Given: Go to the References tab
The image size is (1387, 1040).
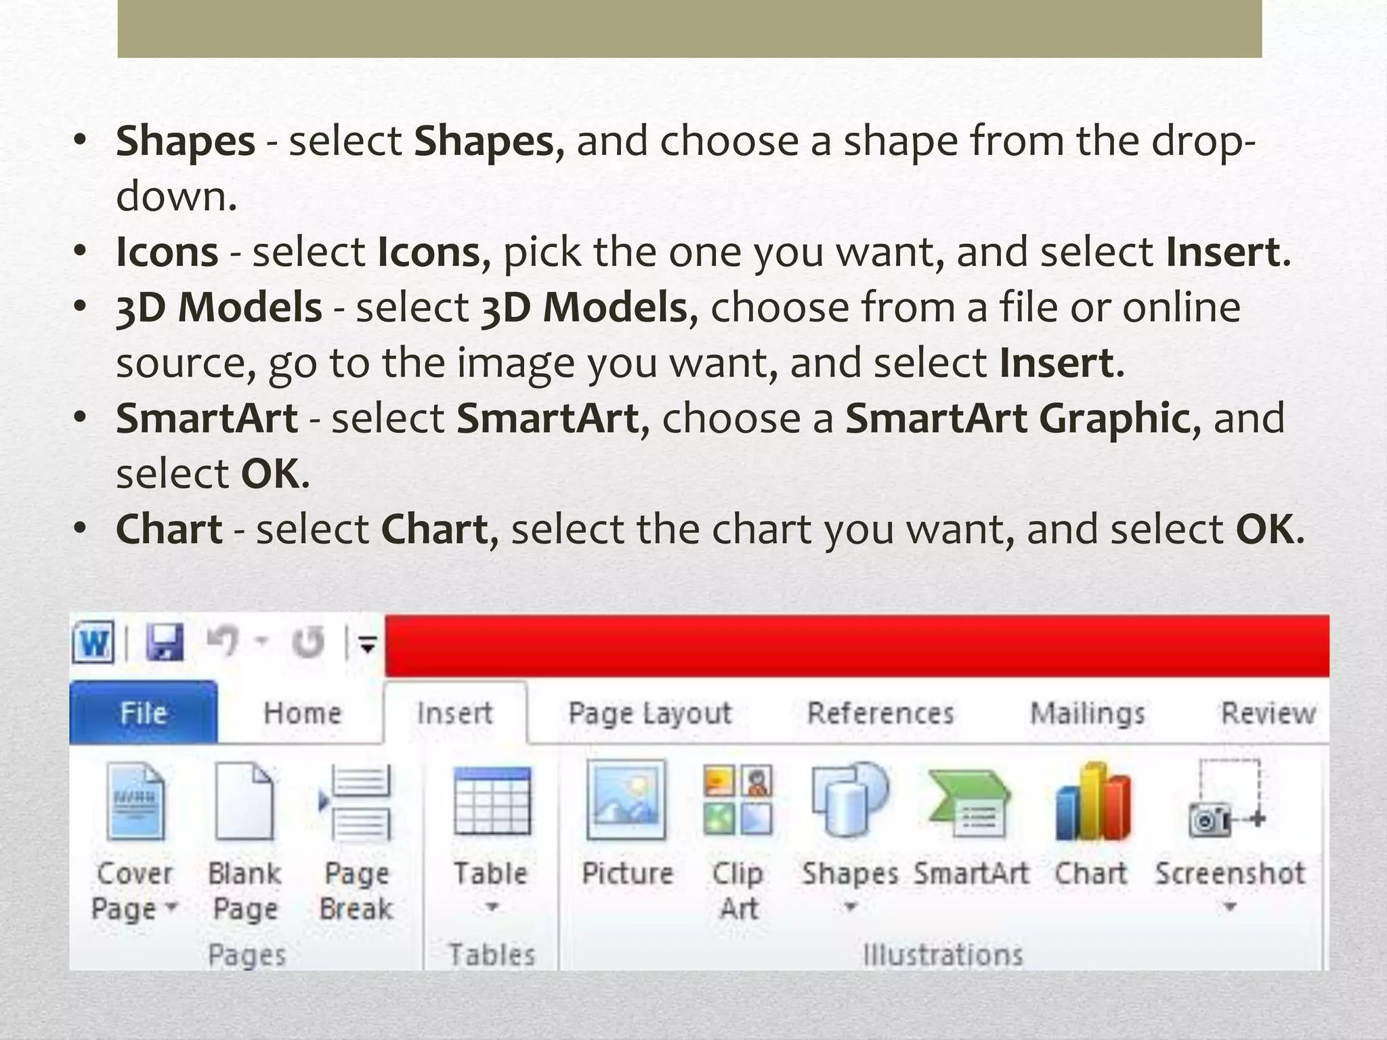Looking at the screenshot, I should coord(880,713).
